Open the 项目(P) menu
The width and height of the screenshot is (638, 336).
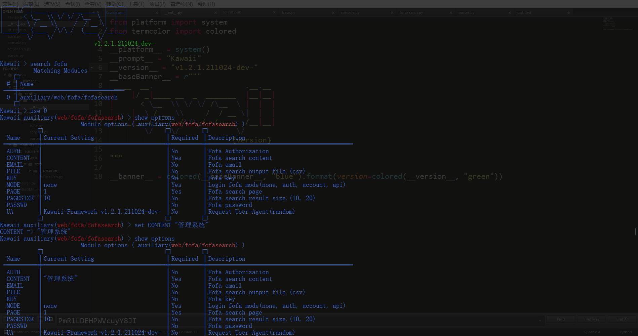click(157, 4)
